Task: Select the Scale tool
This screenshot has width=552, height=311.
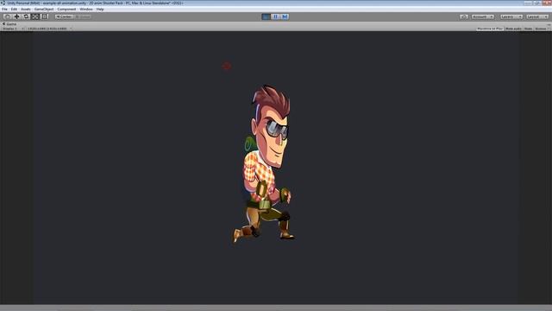Action: [x=35, y=16]
